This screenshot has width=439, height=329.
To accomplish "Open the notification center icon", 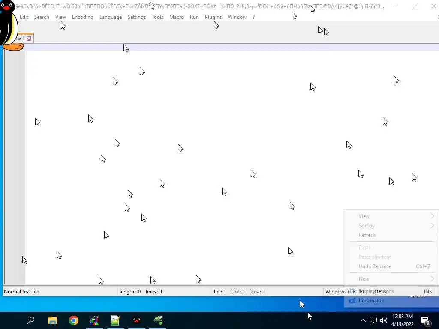I will (x=425, y=320).
